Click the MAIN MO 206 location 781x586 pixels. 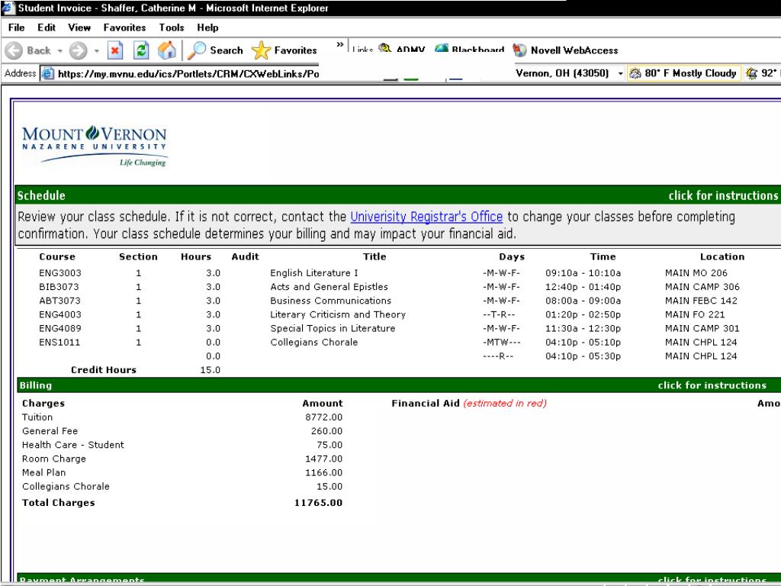pyautogui.click(x=696, y=273)
